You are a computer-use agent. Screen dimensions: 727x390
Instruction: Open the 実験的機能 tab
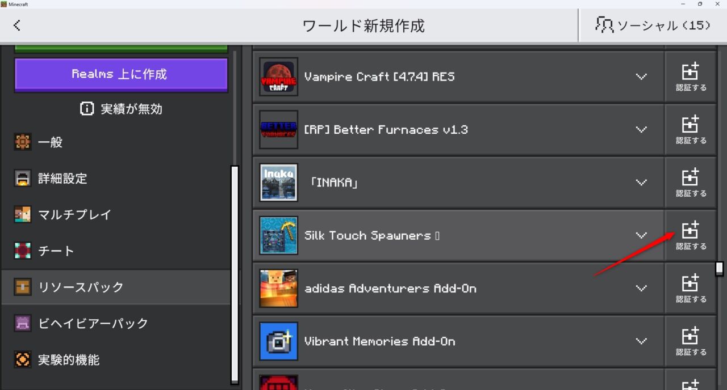(x=116, y=360)
